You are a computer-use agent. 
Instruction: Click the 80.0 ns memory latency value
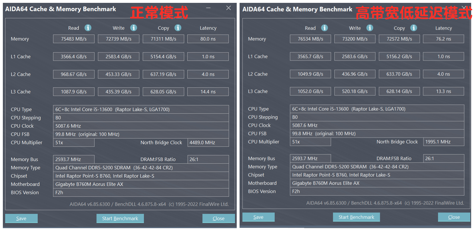208,39
